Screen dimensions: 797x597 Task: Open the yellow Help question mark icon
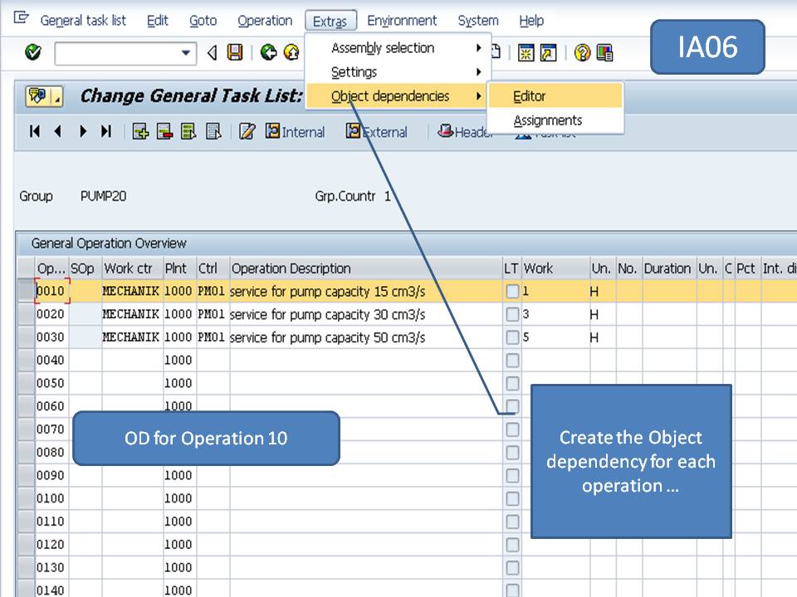(582, 52)
